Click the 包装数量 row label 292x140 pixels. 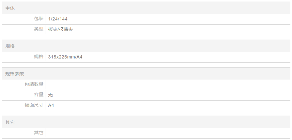[34, 84]
